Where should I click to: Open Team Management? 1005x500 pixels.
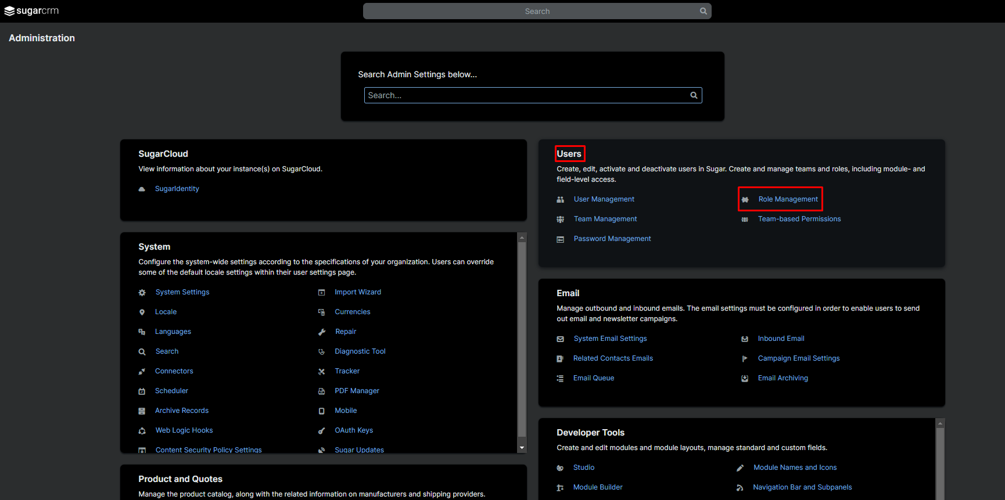pos(605,219)
